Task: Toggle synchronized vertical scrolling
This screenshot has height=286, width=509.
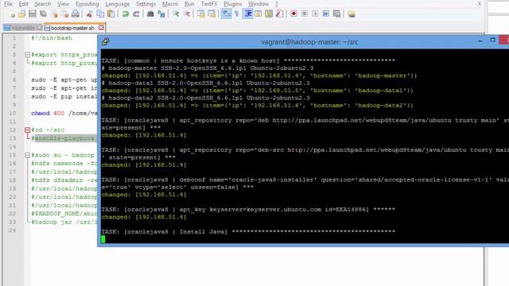Action: pyautogui.click(x=200, y=14)
